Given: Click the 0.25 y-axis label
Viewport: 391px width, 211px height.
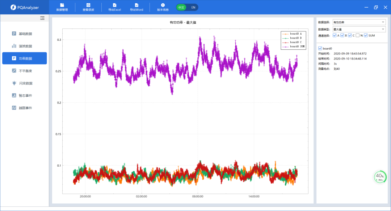Looking at the screenshot, I should (x=58, y=71).
